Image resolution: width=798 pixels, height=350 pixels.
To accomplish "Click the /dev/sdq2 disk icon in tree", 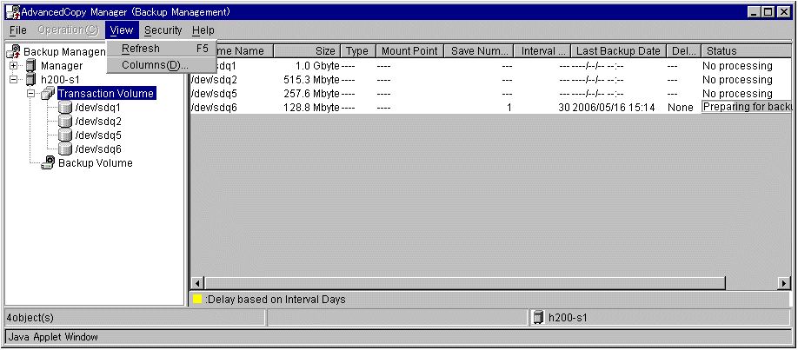I will (x=64, y=121).
